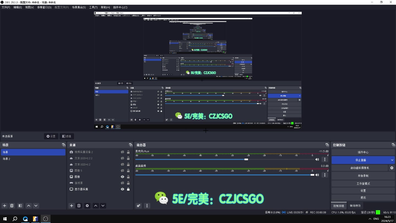
Task: Select 场景 2 in scenes list
Action: [33, 159]
